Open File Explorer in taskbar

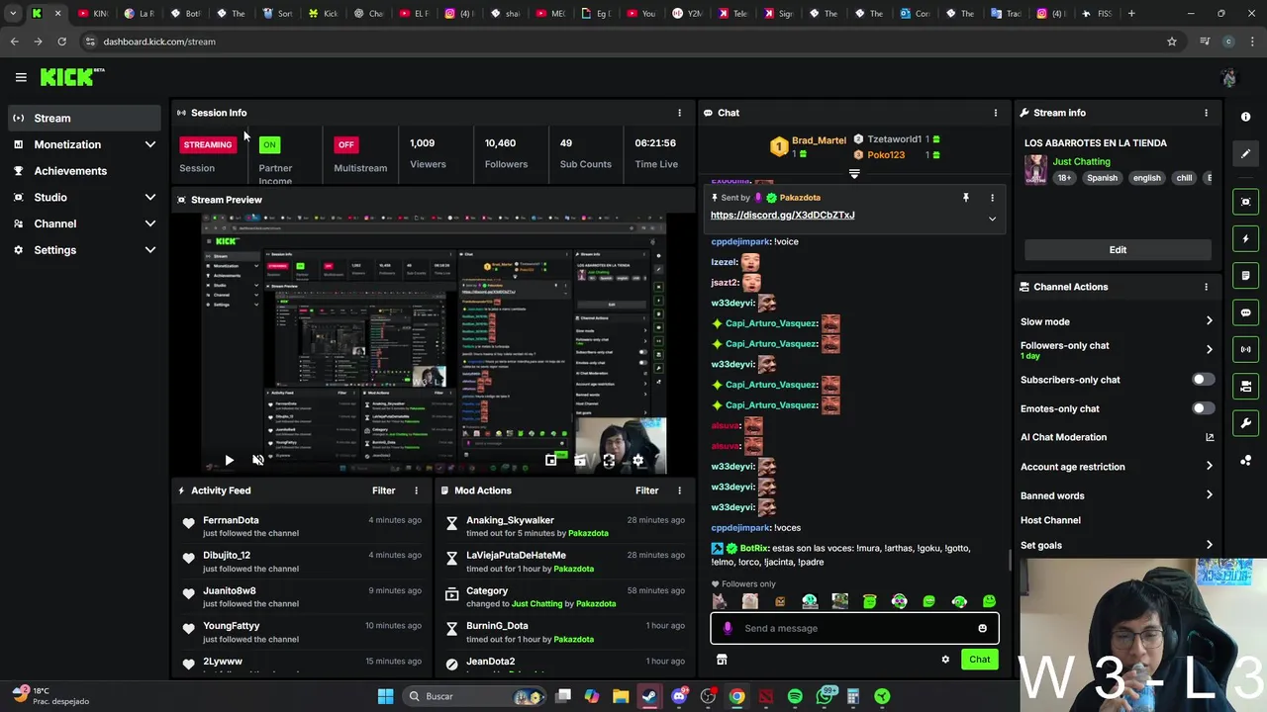tap(621, 696)
